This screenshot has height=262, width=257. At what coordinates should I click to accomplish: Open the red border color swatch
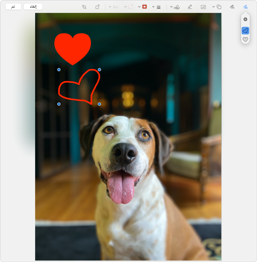144,7
